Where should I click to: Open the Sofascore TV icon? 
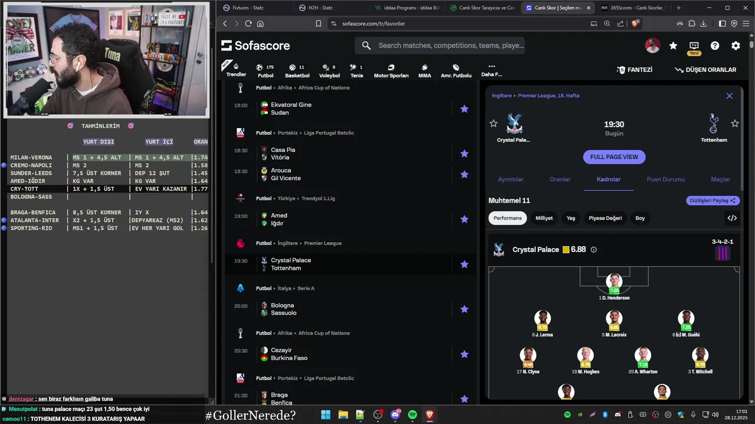coord(694,45)
